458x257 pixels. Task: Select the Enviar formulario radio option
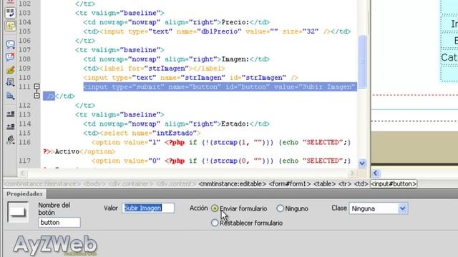[x=215, y=208]
